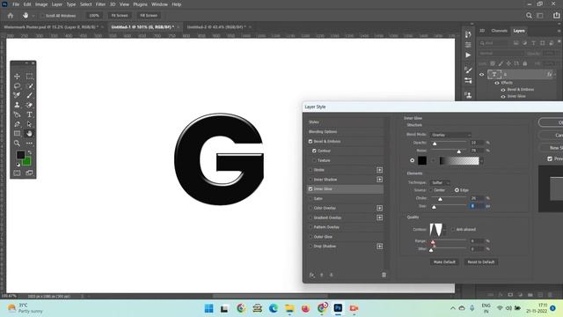
Task: Open the Contour picker dropdown arrow
Action: (x=444, y=230)
